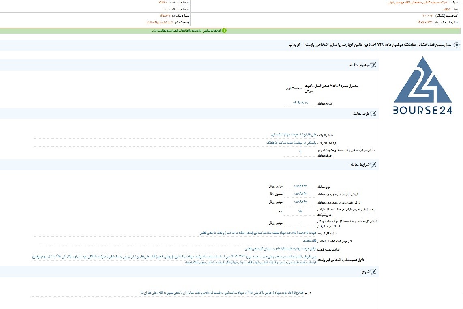Image resolution: width=463 pixels, height=309 pixels.
Task: Click the موضوع معامله section header text
Action: pyautogui.click(x=360, y=65)
